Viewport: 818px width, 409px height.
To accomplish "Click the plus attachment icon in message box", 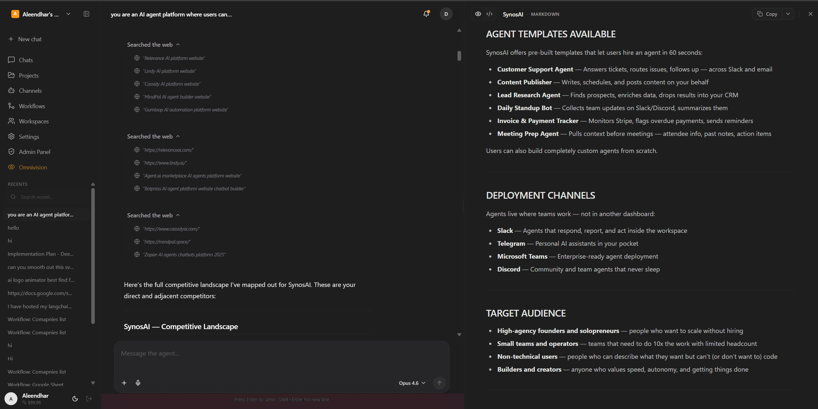I will pyautogui.click(x=124, y=383).
